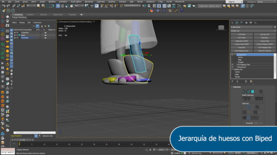The width and height of the screenshot is (277, 155).
Task: Collapse the Unwrap UVW modifier sub-objects
Action: pos(235,55)
